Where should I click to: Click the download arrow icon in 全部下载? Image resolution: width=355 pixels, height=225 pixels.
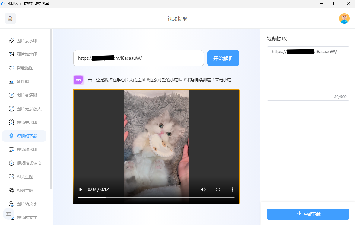(x=299, y=214)
